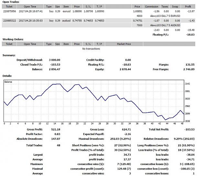Click Gross Profit value 521.18
Viewport: 202px width, 176px height.
click(56, 129)
